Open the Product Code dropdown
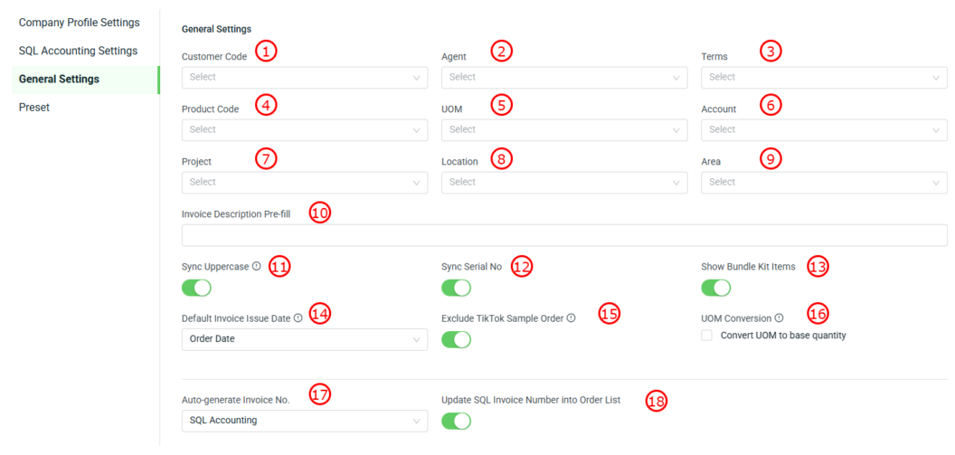Screen dimensions: 955x455 [x=304, y=129]
